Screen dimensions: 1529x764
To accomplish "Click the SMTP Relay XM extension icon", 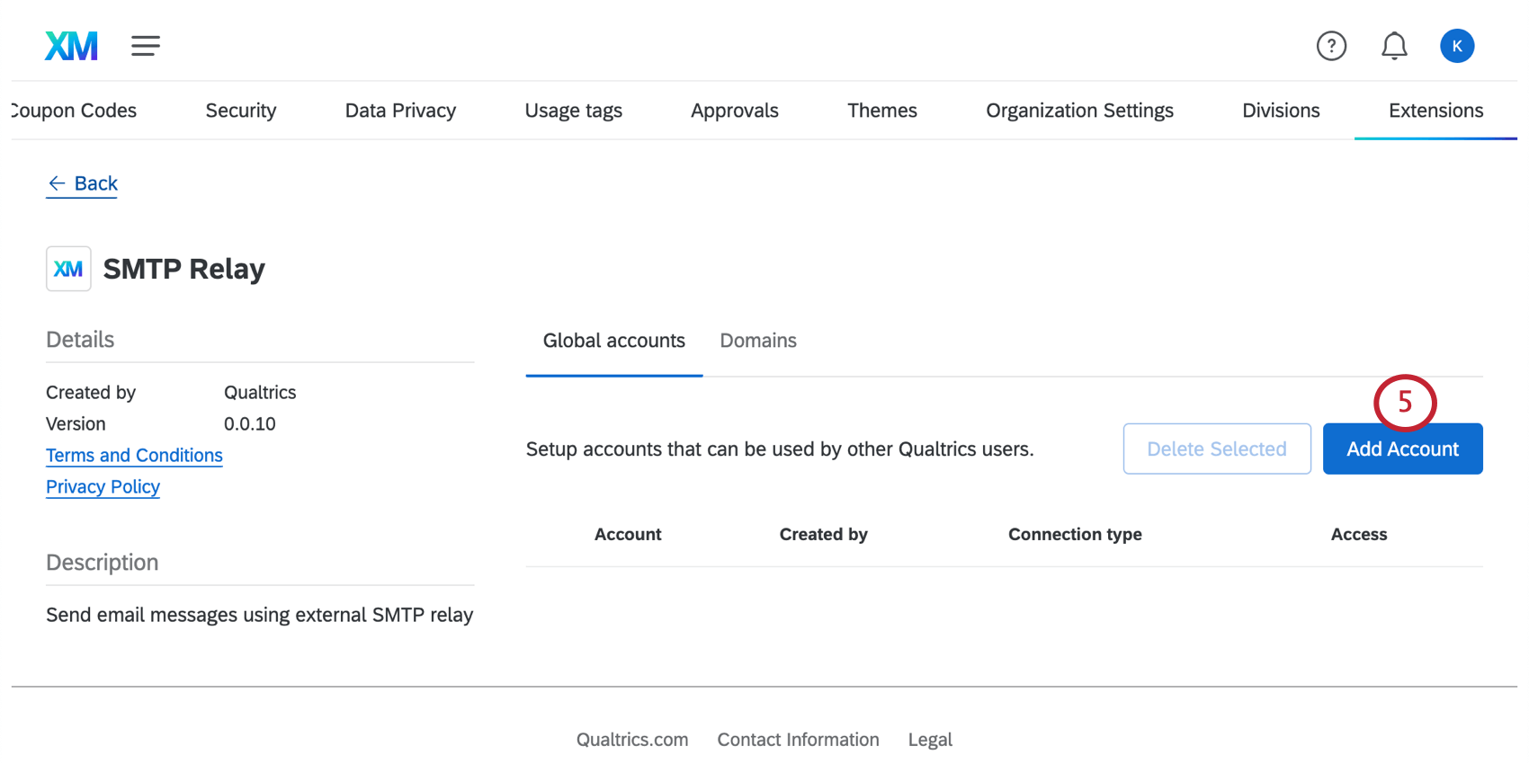I will pyautogui.click(x=68, y=269).
